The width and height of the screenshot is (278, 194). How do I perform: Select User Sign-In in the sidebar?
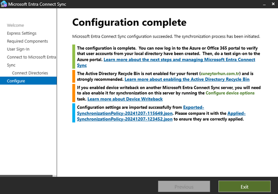tap(18, 49)
